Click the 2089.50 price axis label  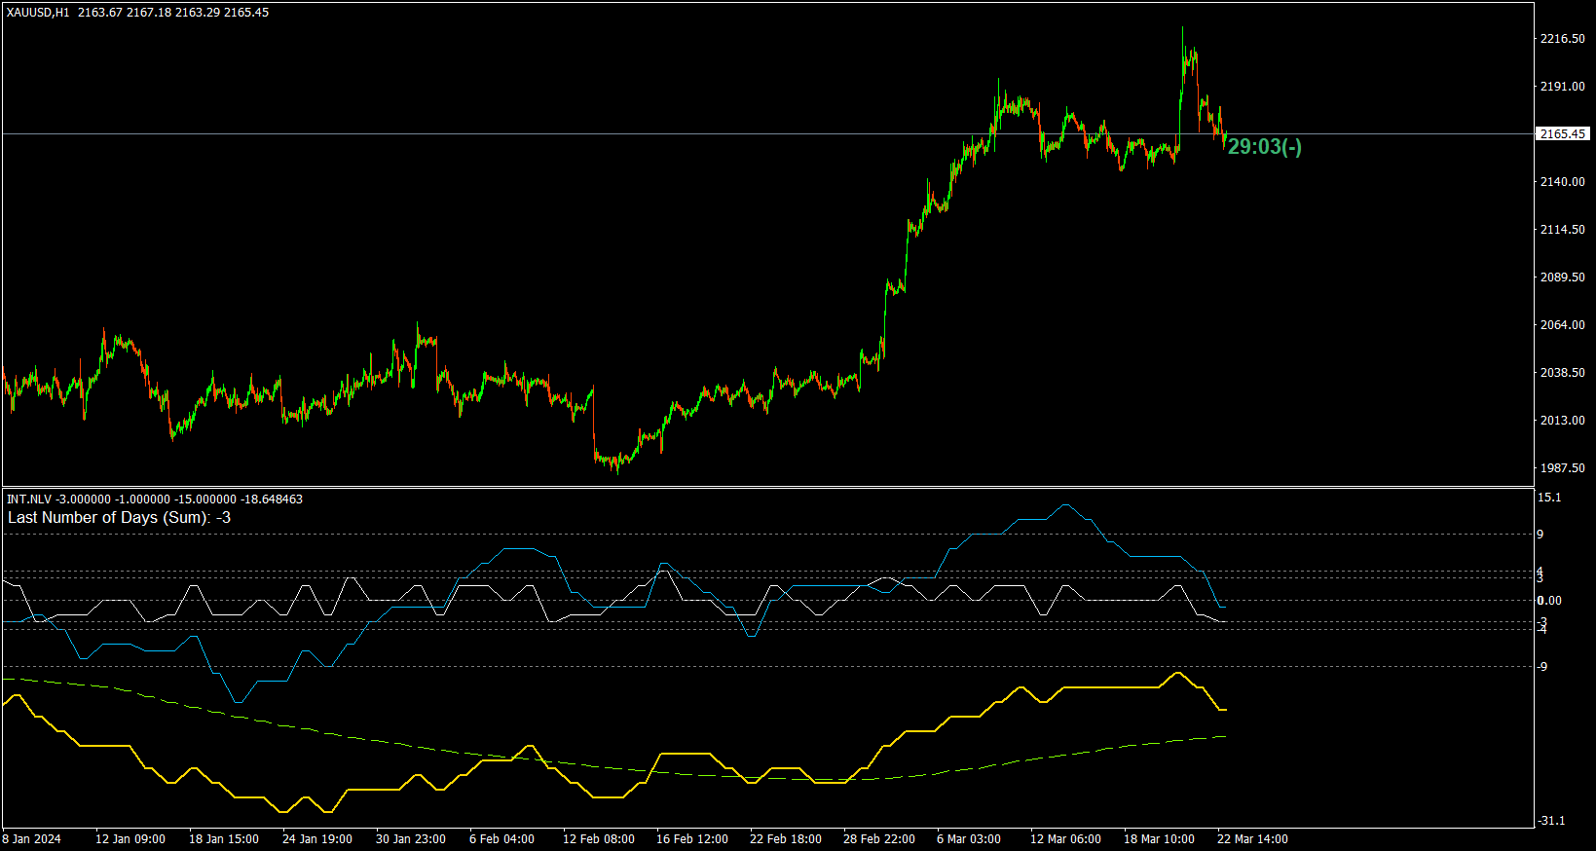[x=1562, y=277]
